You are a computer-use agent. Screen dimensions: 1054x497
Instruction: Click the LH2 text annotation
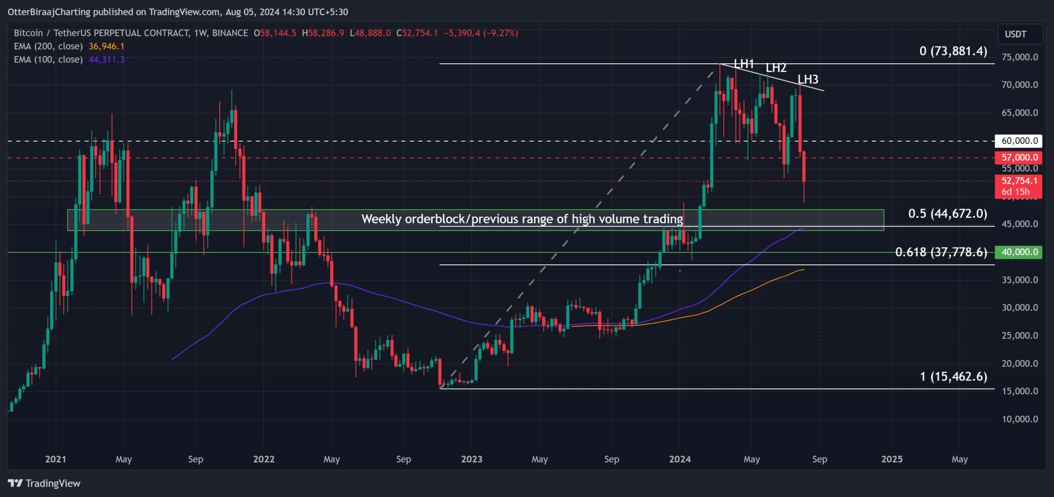(776, 68)
